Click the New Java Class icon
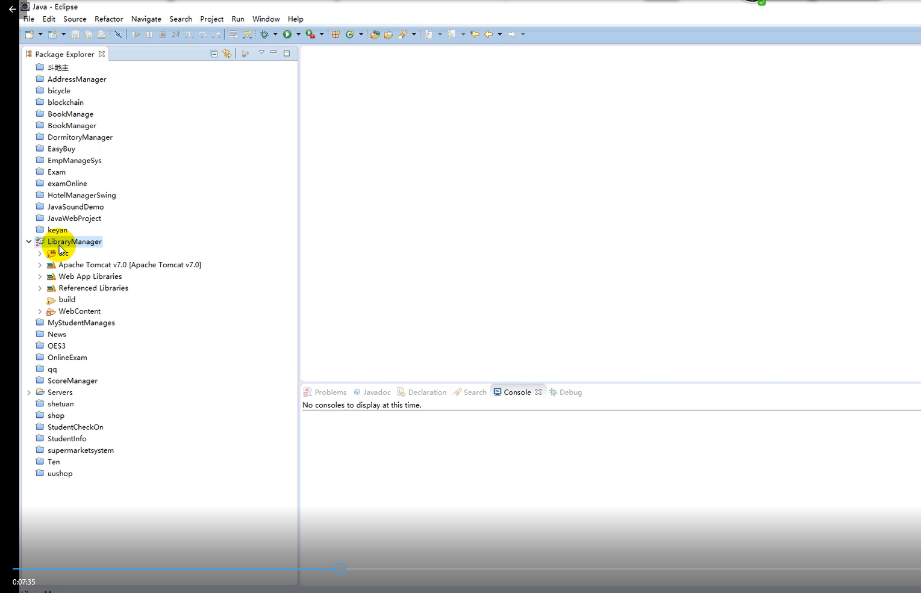Viewport: 921px width, 593px height. coord(350,34)
